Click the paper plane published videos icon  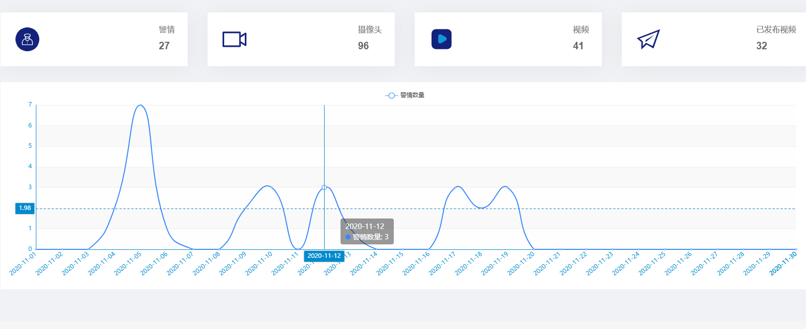tap(649, 39)
